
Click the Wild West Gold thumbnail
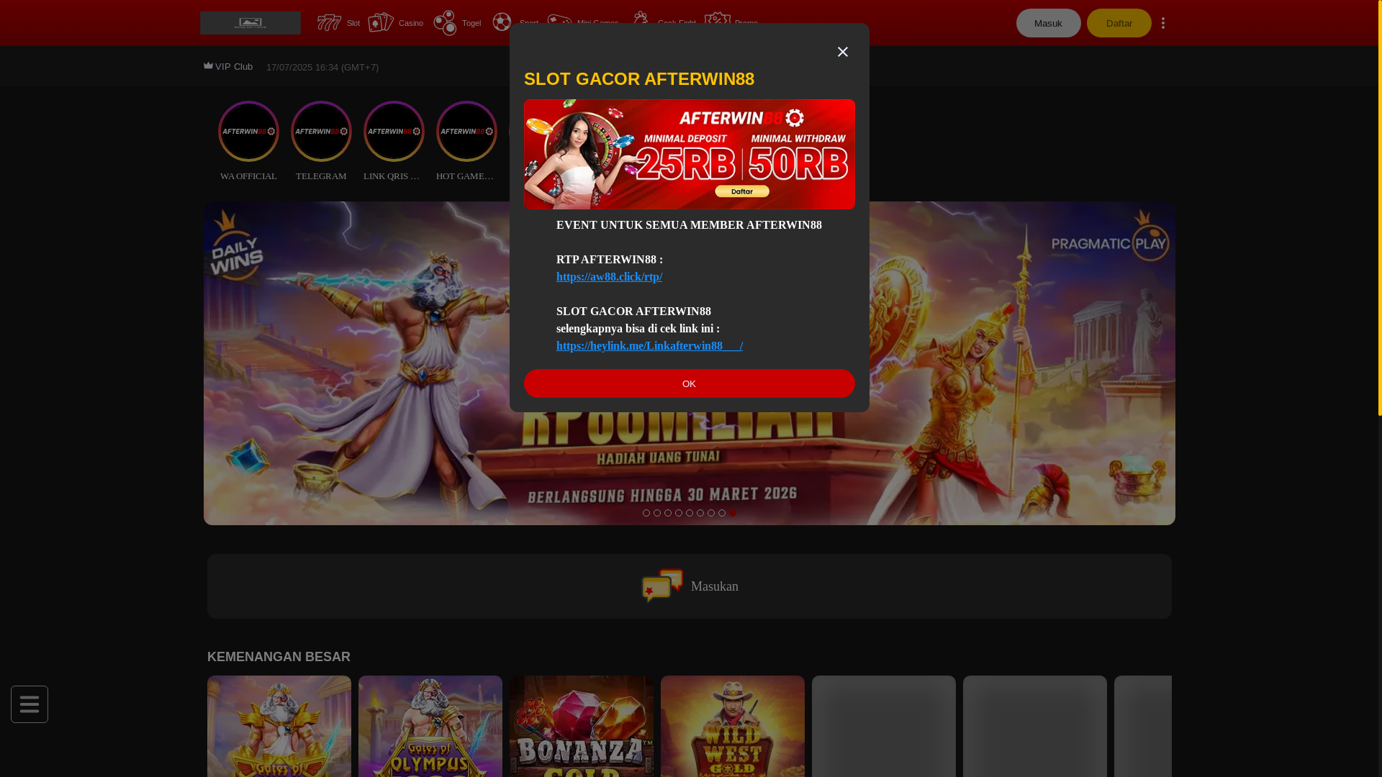(x=733, y=726)
